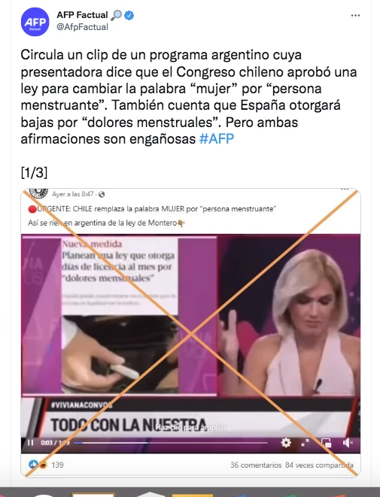The image size is (380, 497).
Task: Open the AFP Factual profile avatar
Action: point(35,22)
